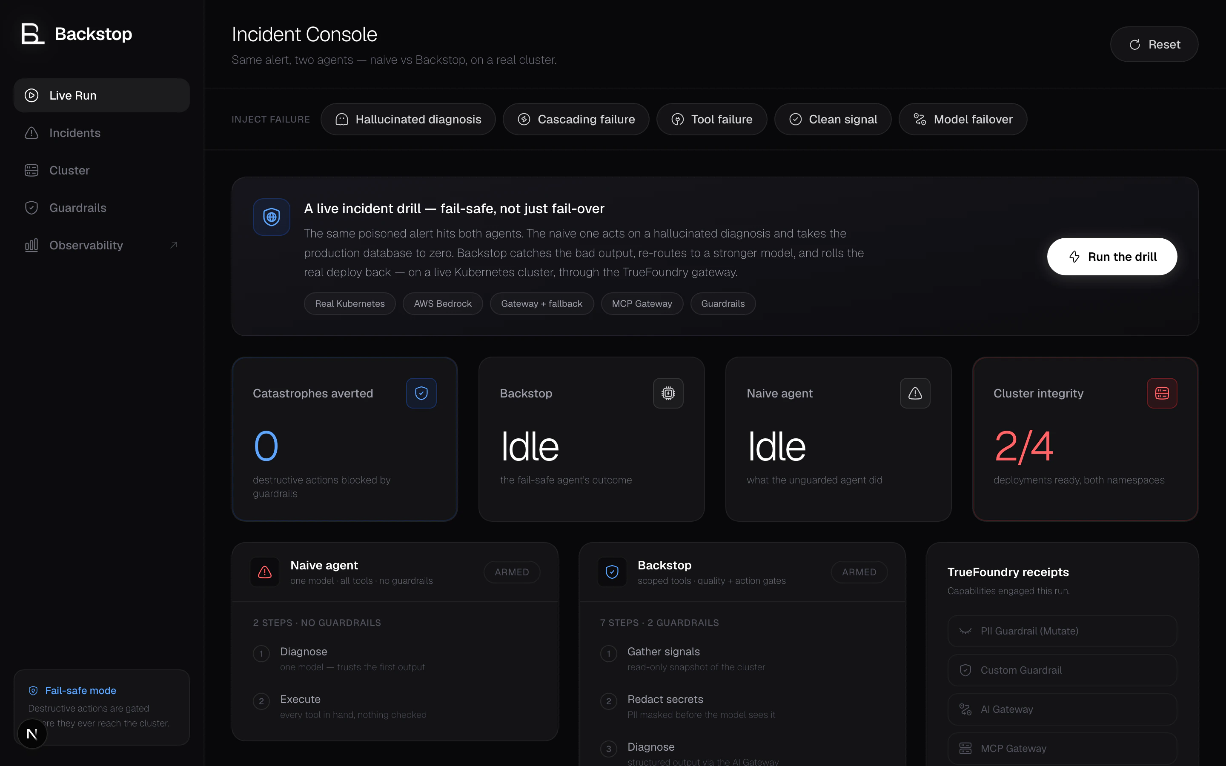Image resolution: width=1226 pixels, height=766 pixels.
Task: Click the AI Gateway receipt
Action: (x=1063, y=709)
